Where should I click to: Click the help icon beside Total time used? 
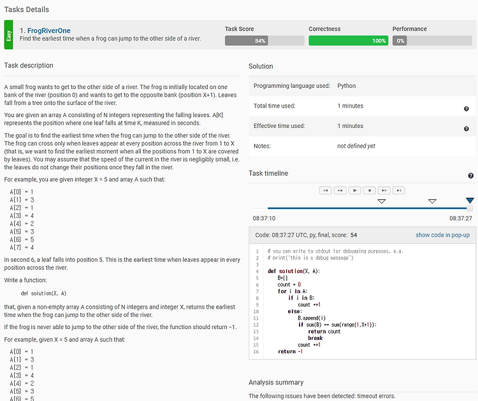click(467, 109)
